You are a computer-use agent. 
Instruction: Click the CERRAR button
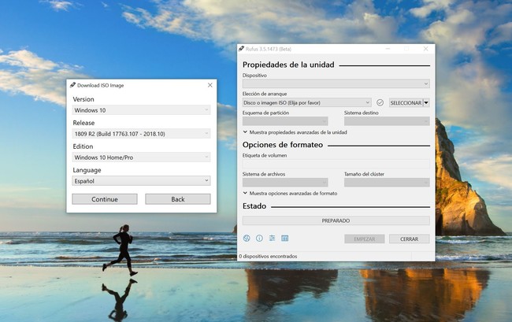[x=409, y=239]
